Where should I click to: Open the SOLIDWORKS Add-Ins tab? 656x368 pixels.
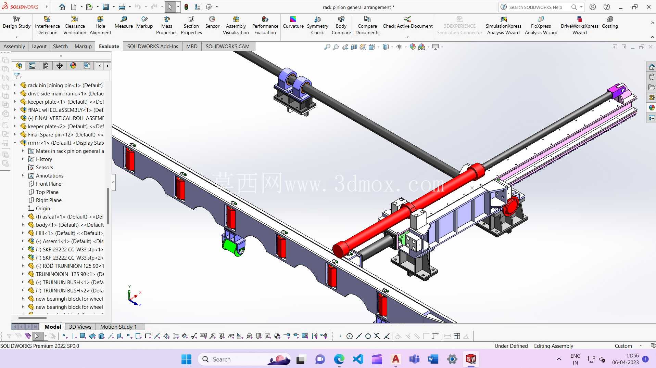coord(153,47)
